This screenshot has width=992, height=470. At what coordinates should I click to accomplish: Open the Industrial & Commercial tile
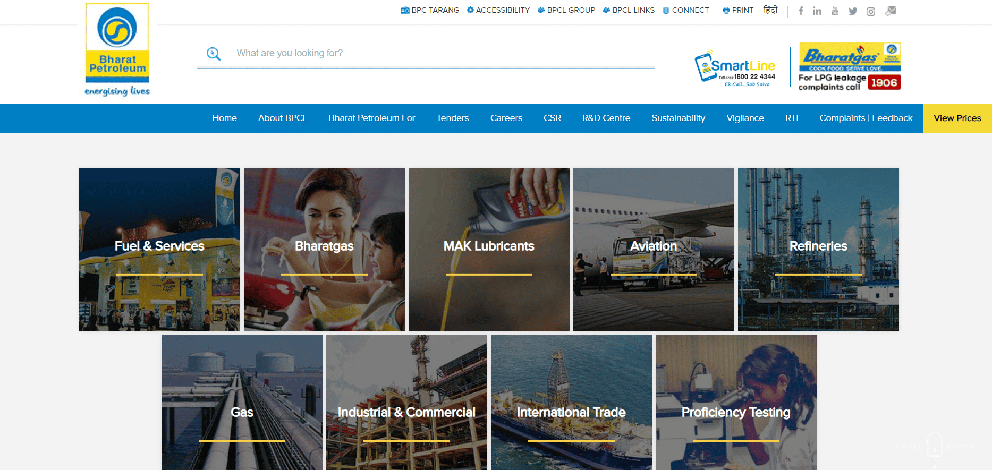[x=406, y=403]
